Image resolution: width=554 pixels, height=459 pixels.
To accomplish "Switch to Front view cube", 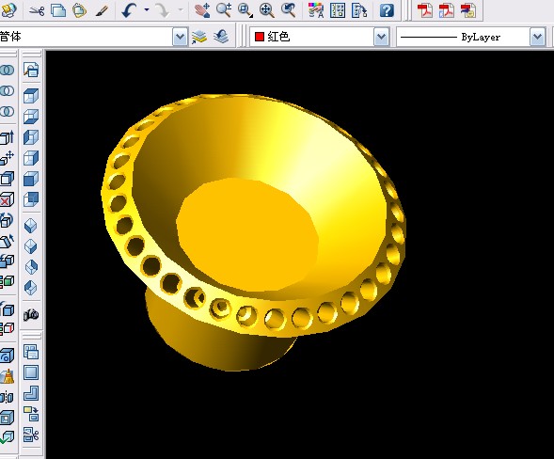I will pyautogui.click(x=31, y=179).
